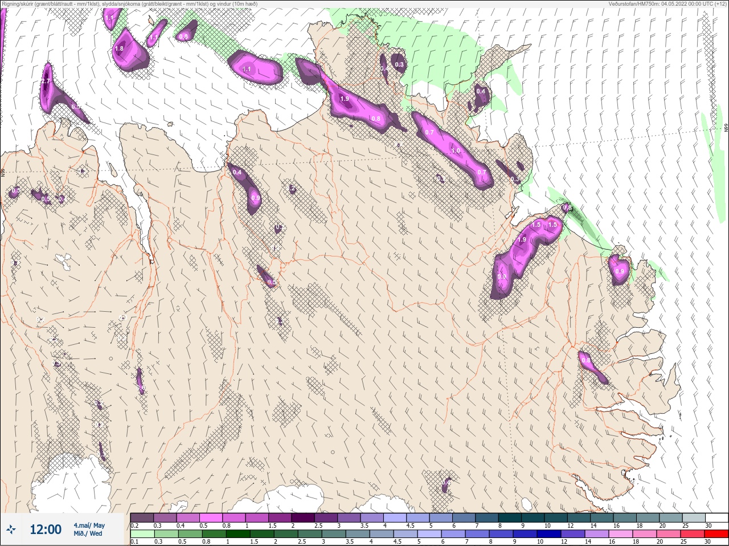Select white upper legend swatch at 30
The width and height of the screenshot is (729, 546).
coord(717,518)
